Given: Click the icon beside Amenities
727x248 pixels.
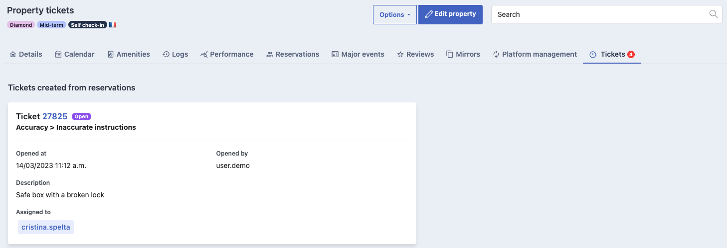Looking at the screenshot, I should pyautogui.click(x=111, y=54).
